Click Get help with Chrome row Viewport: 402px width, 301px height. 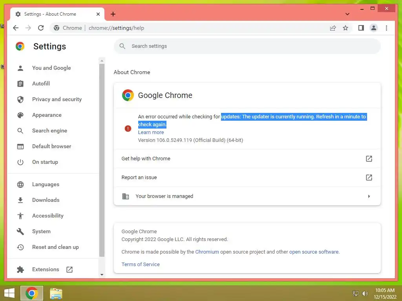tap(247, 159)
